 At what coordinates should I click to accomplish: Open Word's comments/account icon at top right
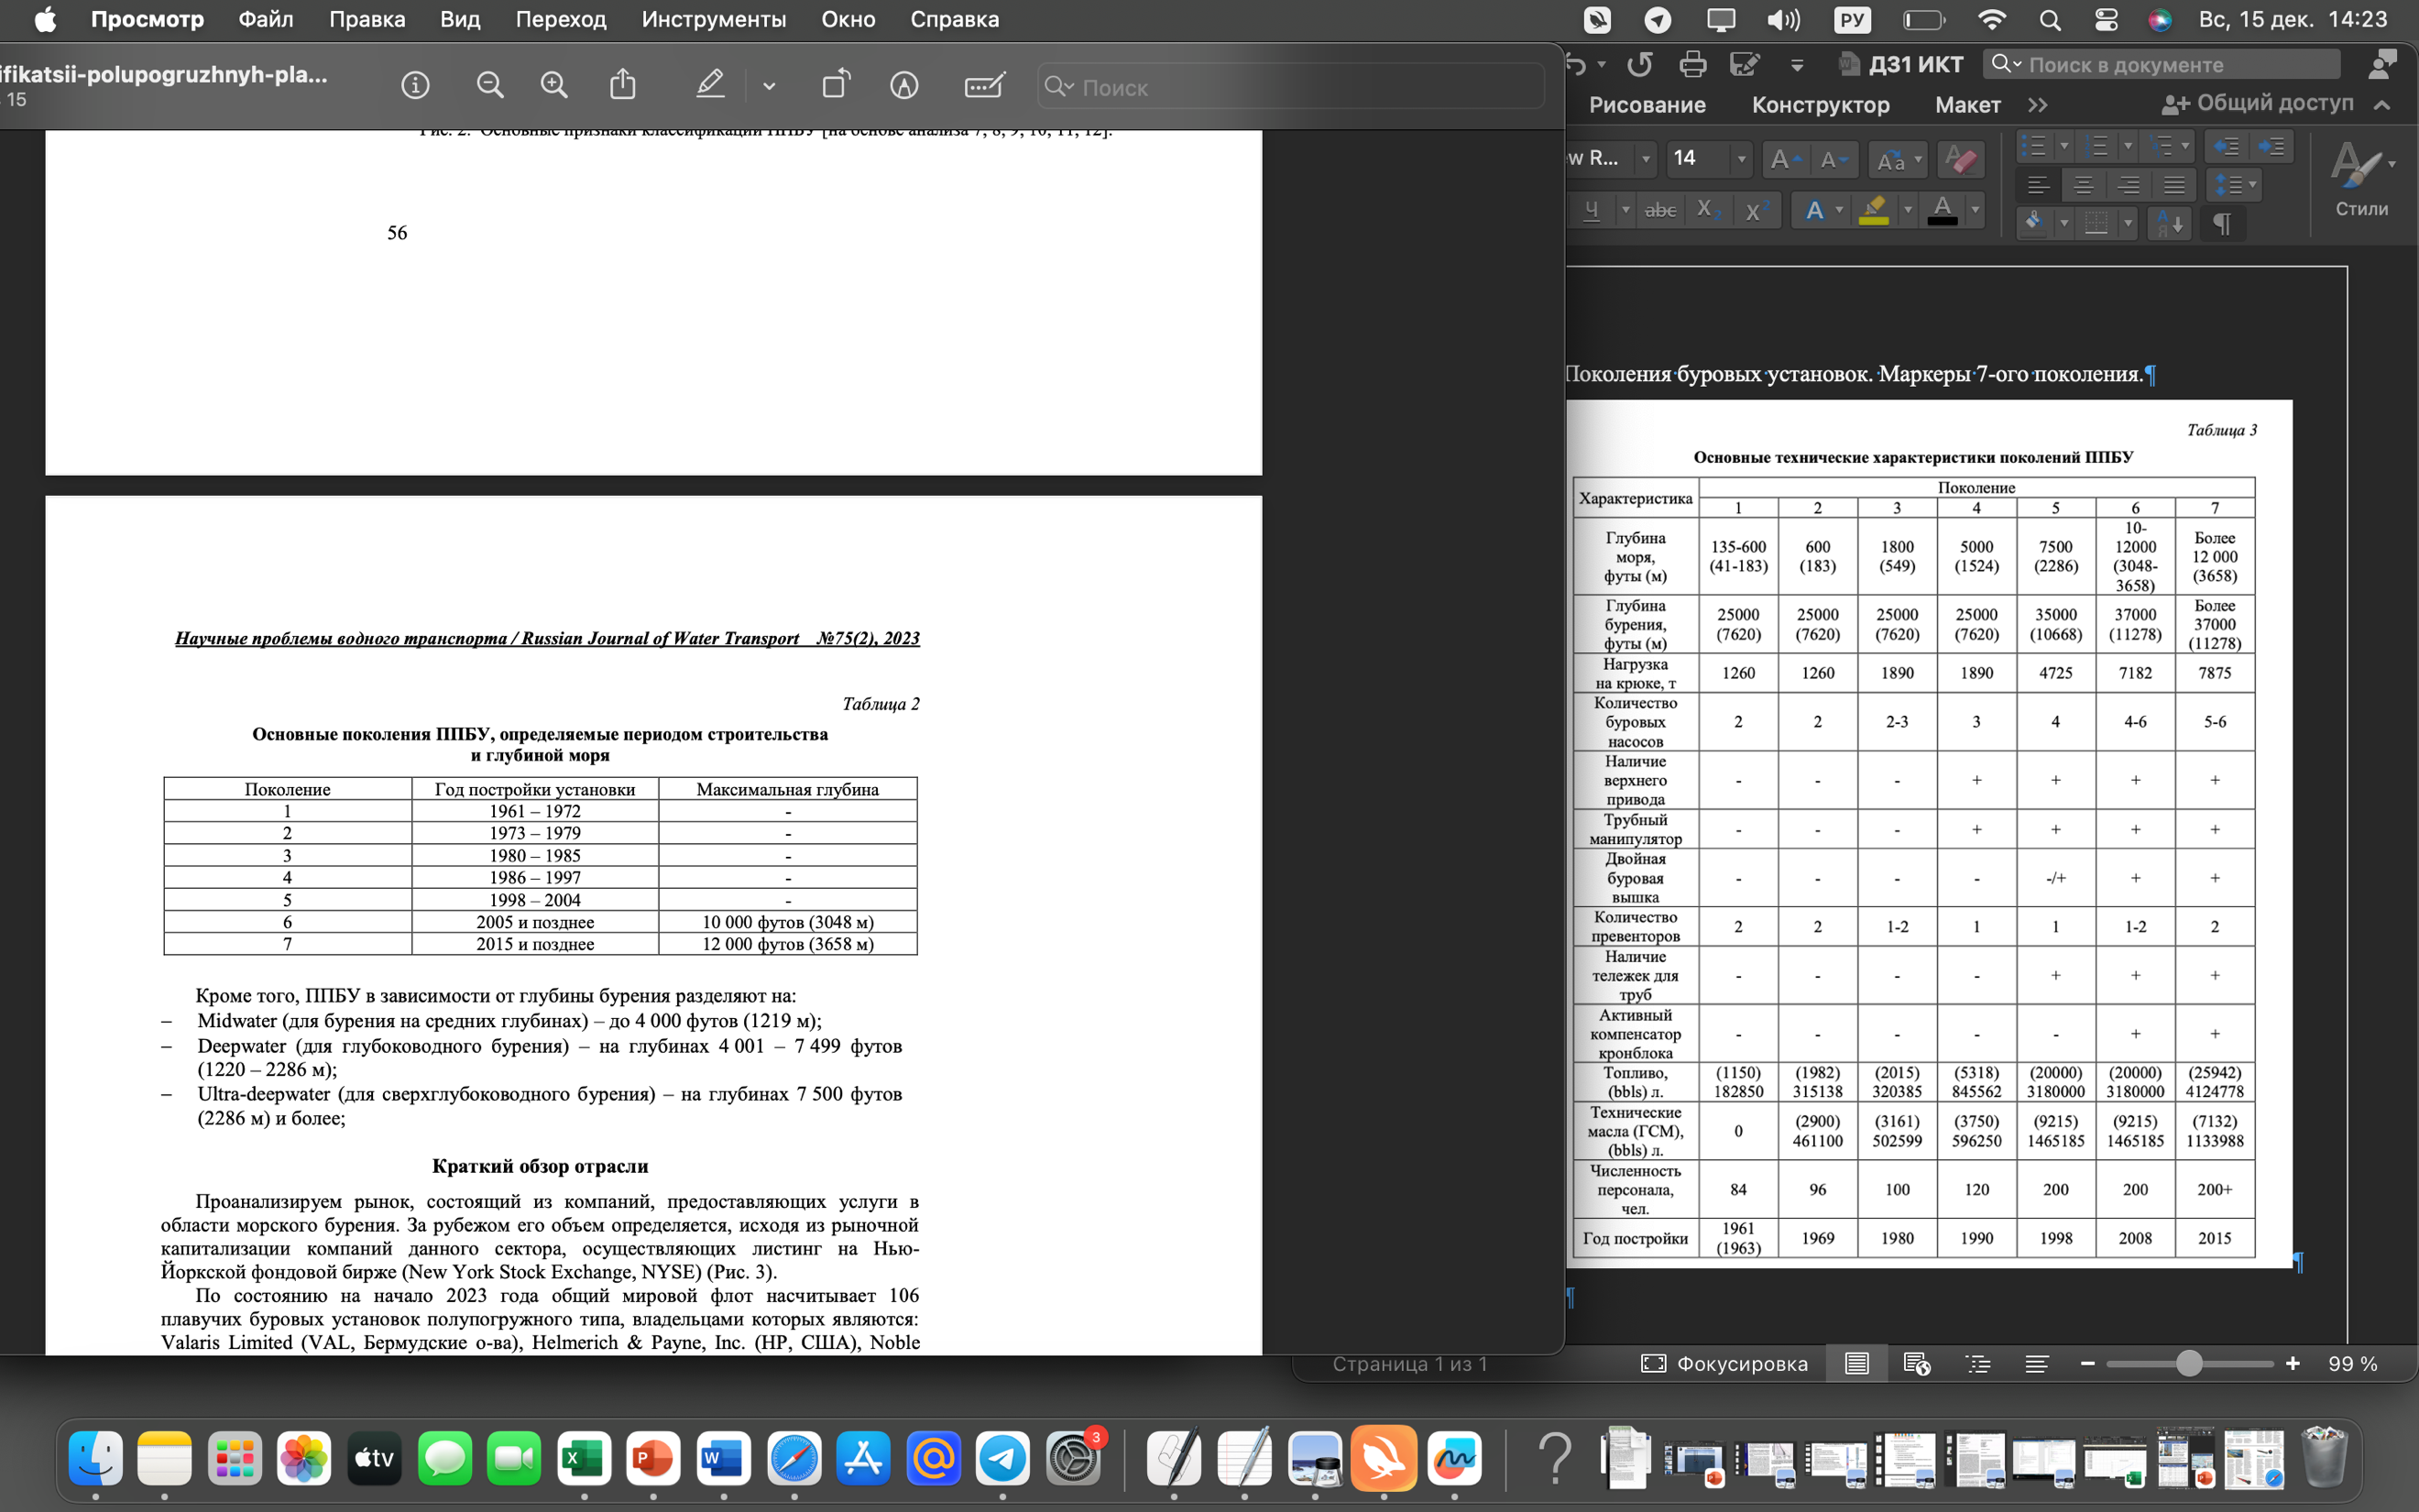(x=2383, y=65)
